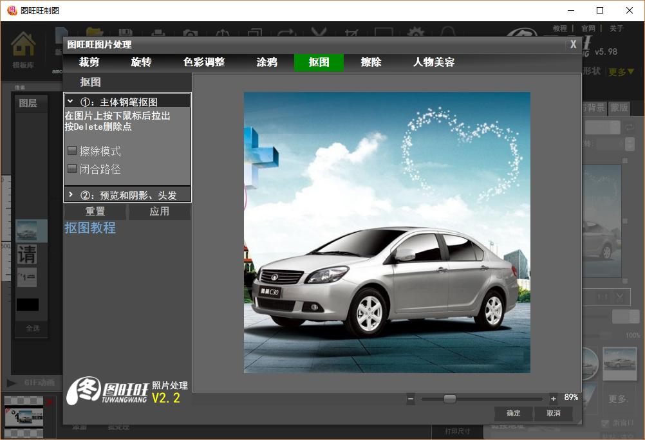The height and width of the screenshot is (440, 645).
Task: Collapse the ①：主体钢笔抠图 section
Action: point(70,102)
